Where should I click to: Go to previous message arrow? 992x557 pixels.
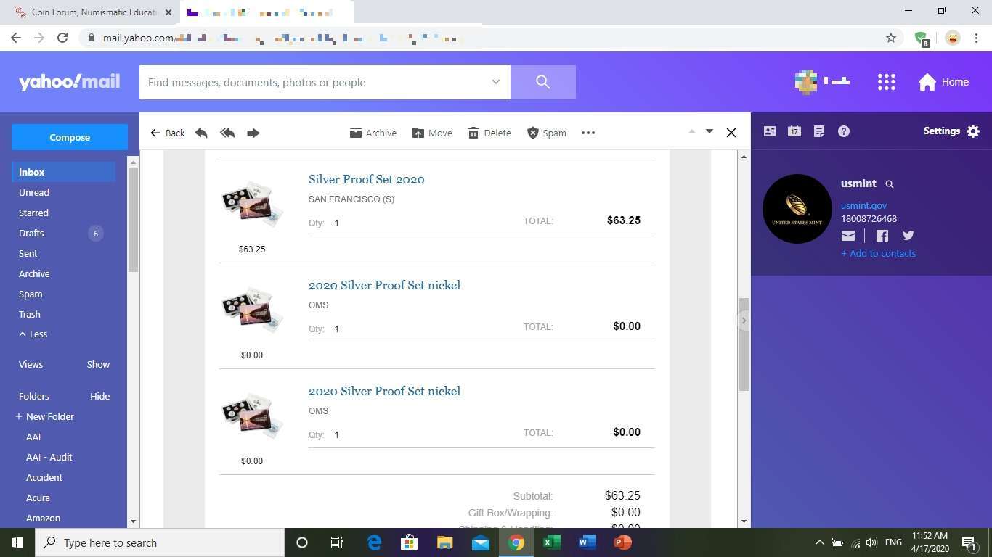pos(691,131)
